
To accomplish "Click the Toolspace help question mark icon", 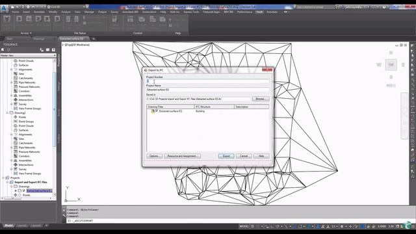I will pyautogui.click(x=53, y=50).
